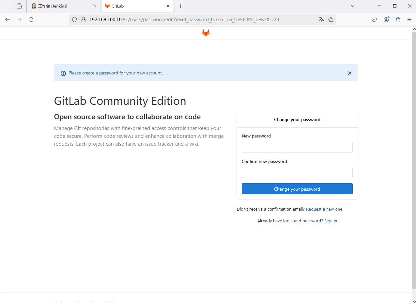This screenshot has height=303, width=416.
Task: Go back to the previous page
Action: (x=8, y=20)
